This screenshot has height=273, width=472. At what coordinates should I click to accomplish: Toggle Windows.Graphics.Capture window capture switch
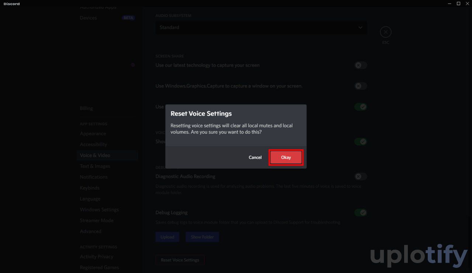pyautogui.click(x=361, y=86)
